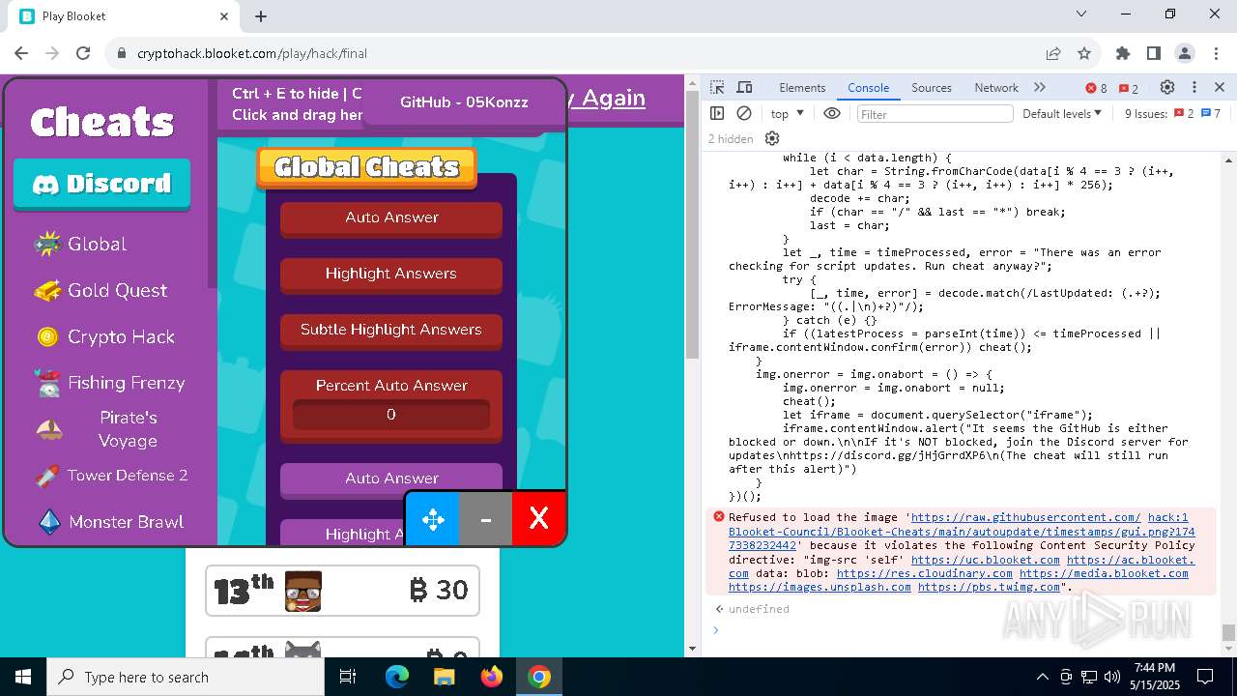Open extensions puzzle icon
1237x696 pixels.
tap(1122, 53)
